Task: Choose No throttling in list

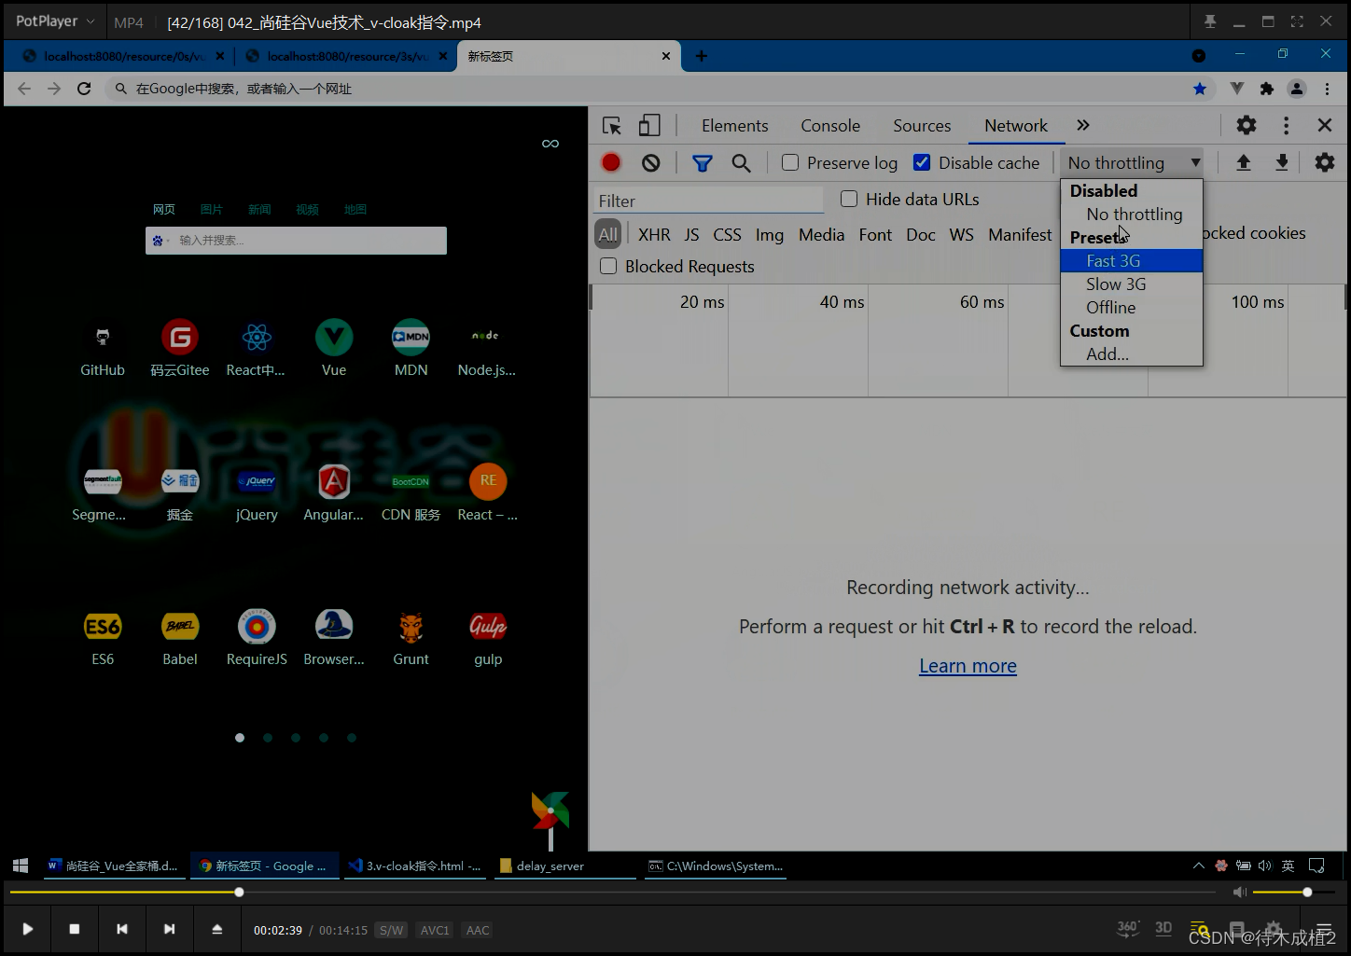Action: 1132,214
